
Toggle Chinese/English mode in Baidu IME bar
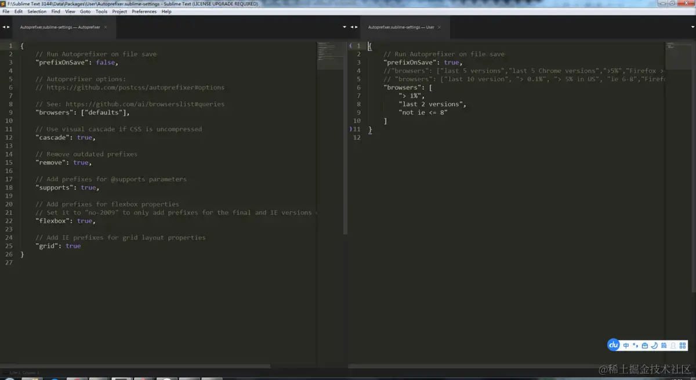pyautogui.click(x=626, y=346)
